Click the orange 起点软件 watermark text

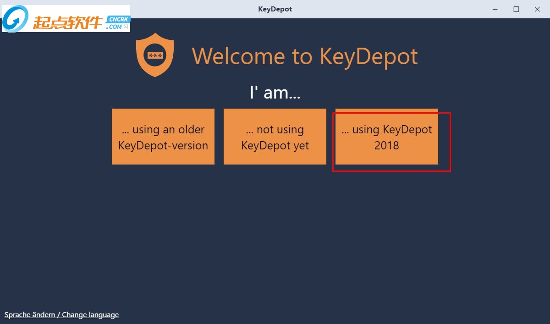[x=68, y=22]
